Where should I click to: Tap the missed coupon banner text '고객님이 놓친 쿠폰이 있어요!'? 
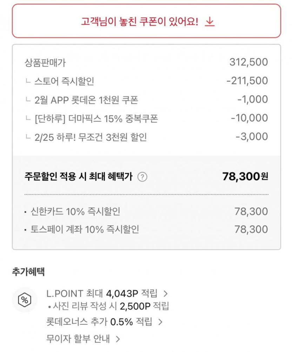coord(140,22)
